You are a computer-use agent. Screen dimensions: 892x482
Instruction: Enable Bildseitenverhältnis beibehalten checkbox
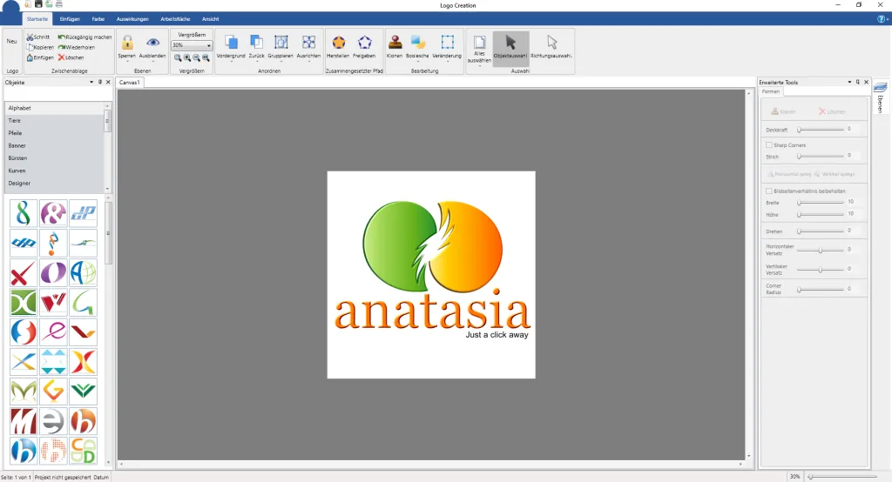(769, 191)
